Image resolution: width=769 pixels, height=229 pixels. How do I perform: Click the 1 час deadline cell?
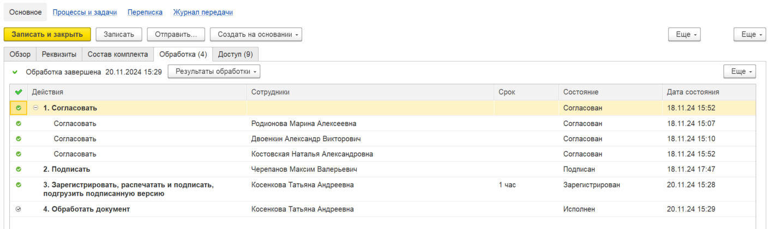(526, 189)
